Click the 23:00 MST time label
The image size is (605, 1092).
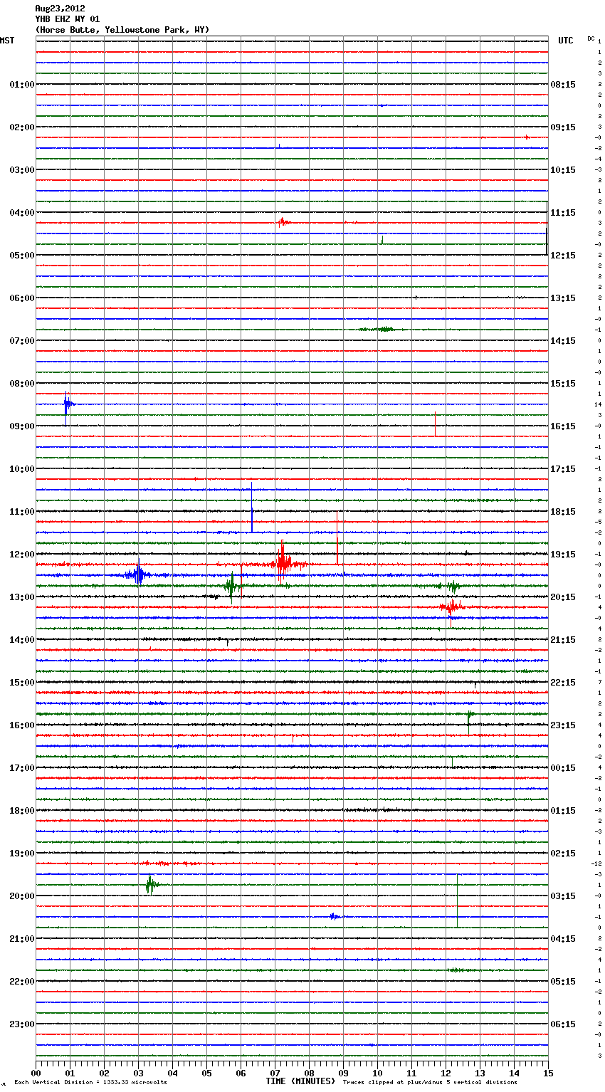(21, 1024)
